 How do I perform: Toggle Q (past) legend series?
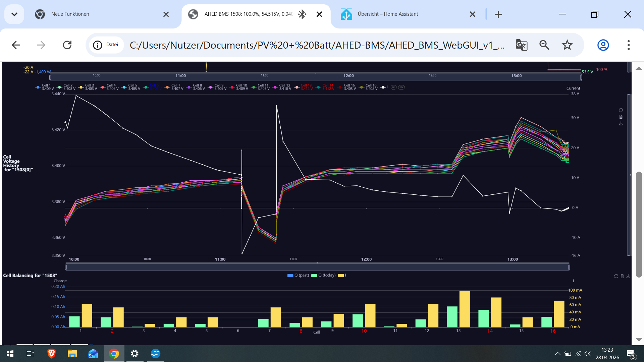tap(298, 275)
